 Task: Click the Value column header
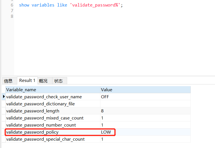tap(145, 90)
